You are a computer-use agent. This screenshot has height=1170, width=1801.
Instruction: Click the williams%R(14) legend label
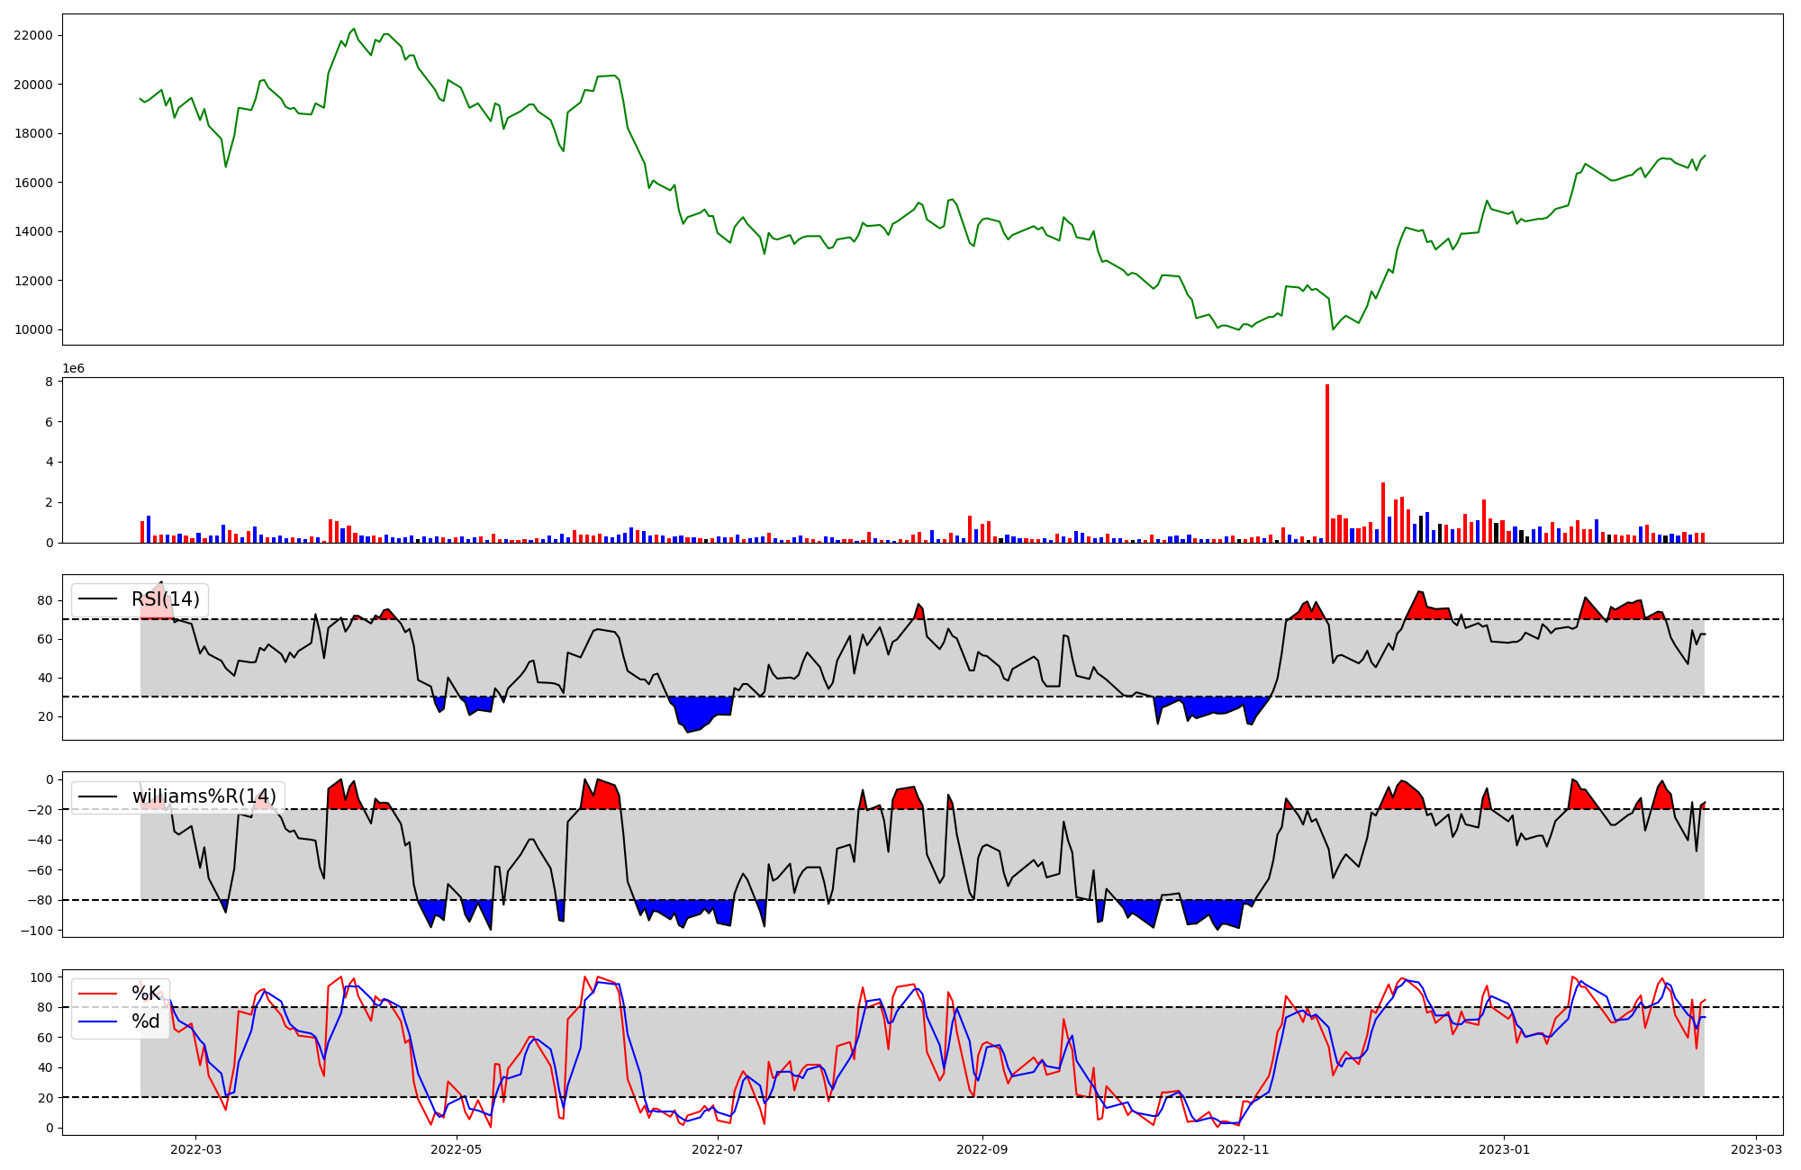[x=204, y=796]
